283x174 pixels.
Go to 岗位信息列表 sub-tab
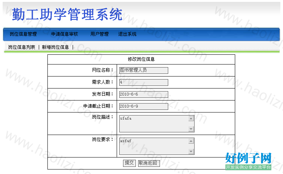pyautogui.click(x=22, y=47)
